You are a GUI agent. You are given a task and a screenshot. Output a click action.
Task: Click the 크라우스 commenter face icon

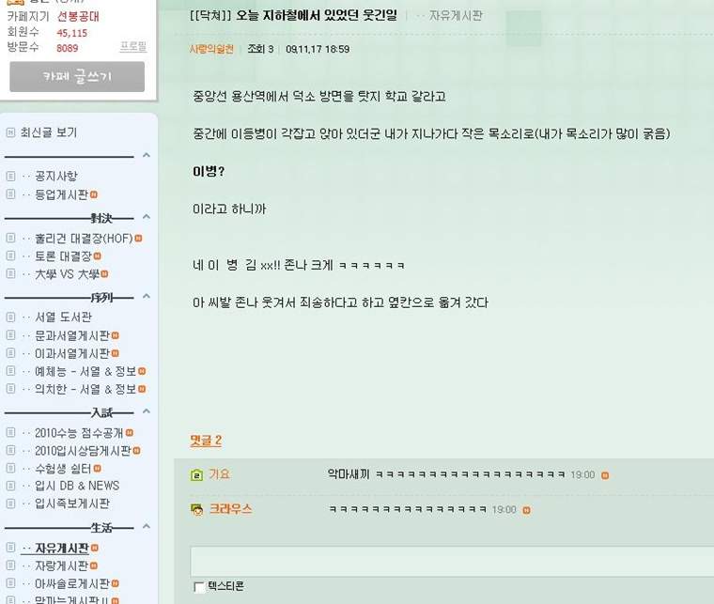196,510
